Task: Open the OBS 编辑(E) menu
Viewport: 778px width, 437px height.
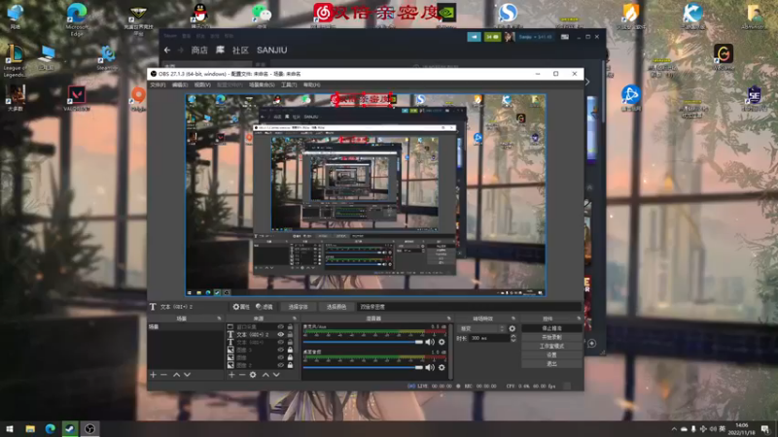Action: click(180, 85)
